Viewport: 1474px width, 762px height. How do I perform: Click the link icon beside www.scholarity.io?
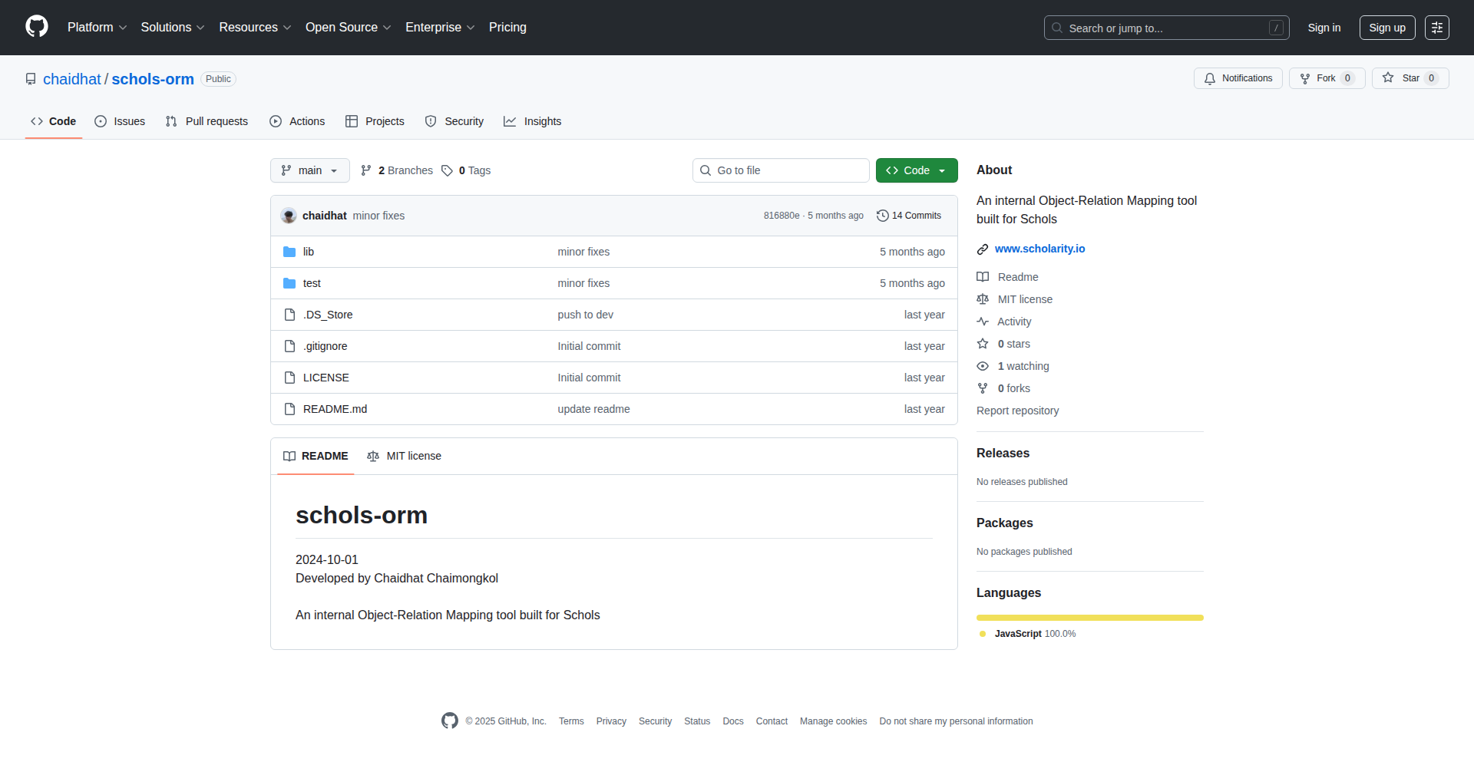[x=983, y=249]
